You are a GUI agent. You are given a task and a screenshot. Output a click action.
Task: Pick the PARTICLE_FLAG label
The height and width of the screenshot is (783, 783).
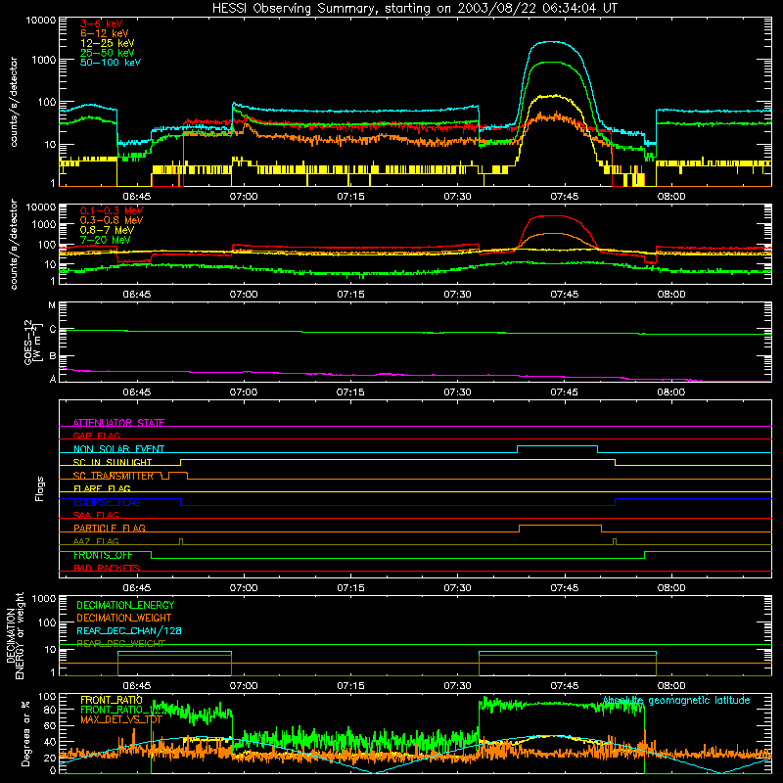click(110, 528)
